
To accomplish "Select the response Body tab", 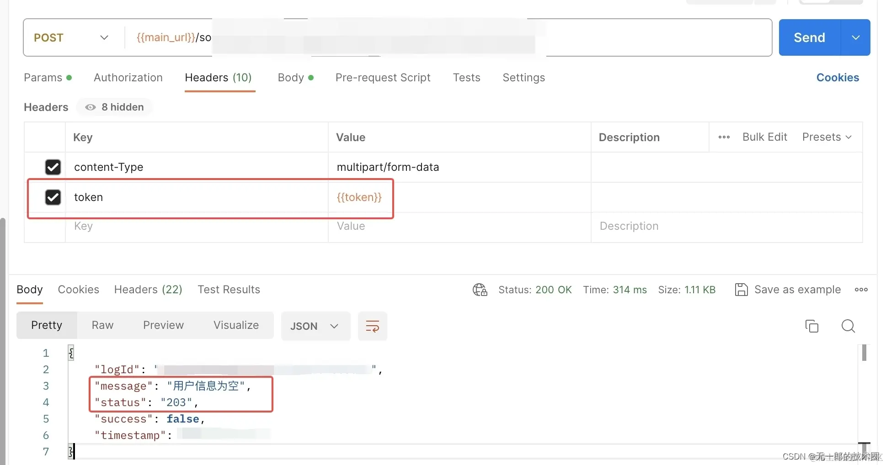I will [x=30, y=290].
